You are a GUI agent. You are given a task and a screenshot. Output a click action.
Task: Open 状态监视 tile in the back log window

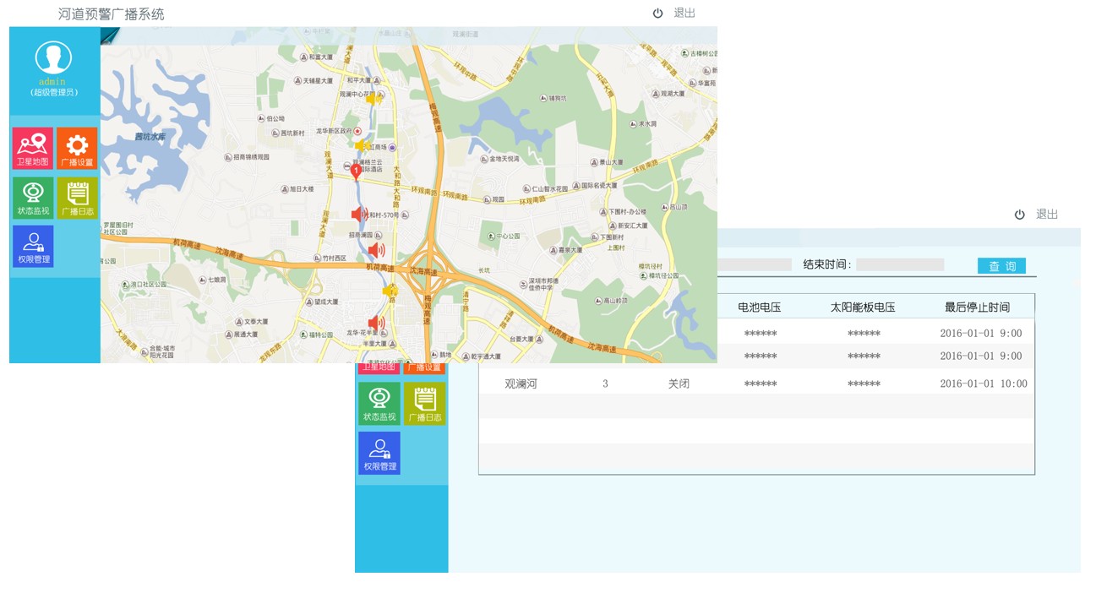point(379,403)
